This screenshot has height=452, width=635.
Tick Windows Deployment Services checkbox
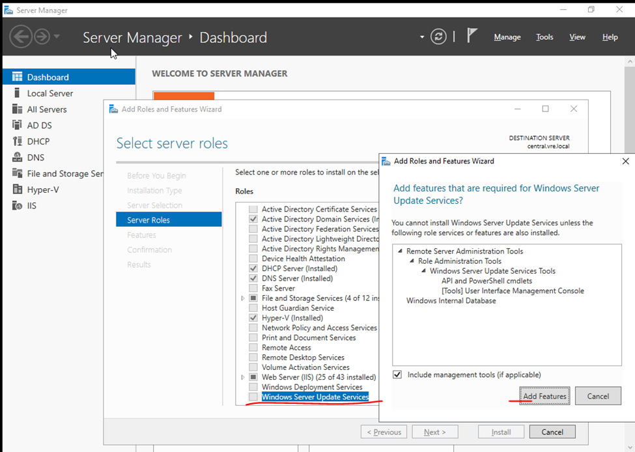253,387
